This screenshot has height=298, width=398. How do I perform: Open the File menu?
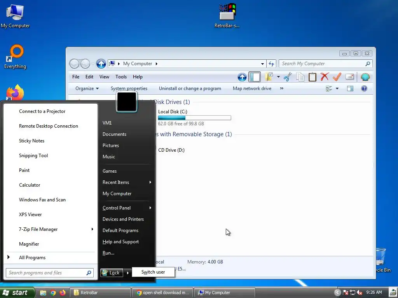(76, 77)
